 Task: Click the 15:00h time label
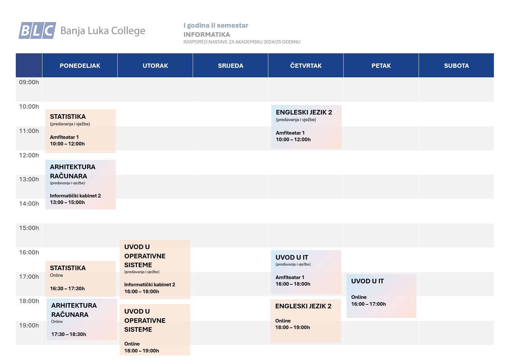29,228
